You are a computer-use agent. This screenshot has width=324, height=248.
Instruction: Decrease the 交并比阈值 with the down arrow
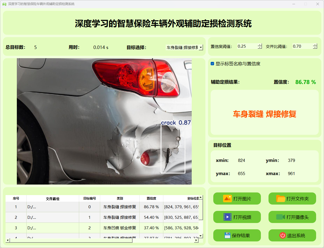[x=315, y=48]
